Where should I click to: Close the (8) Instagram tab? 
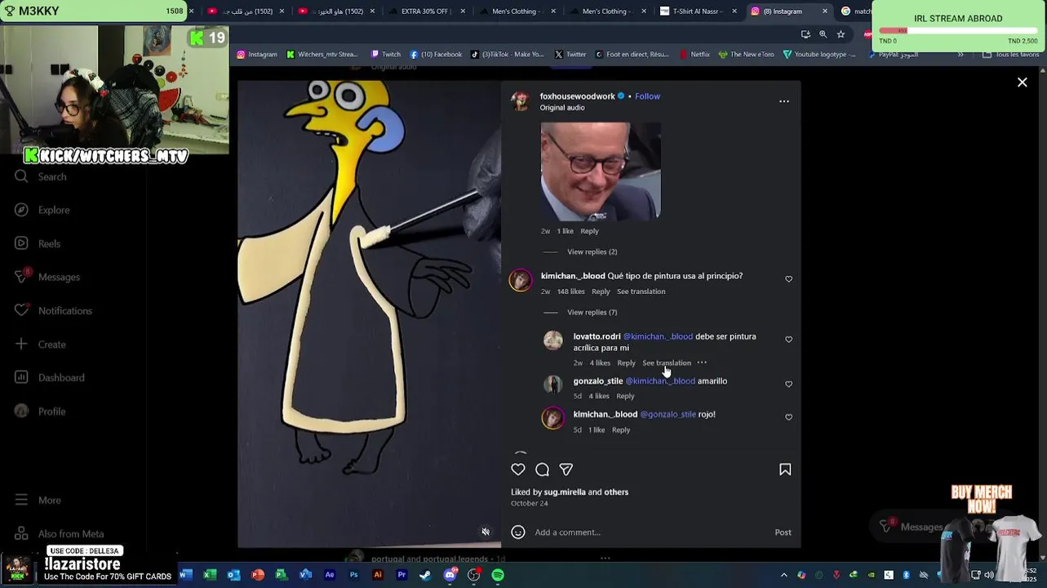(x=824, y=11)
